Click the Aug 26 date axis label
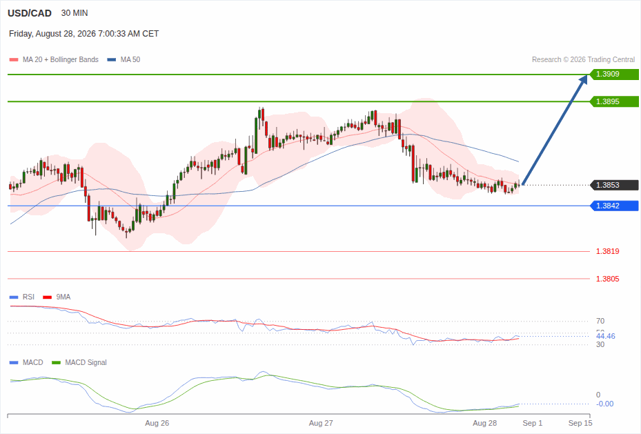 coord(157,423)
